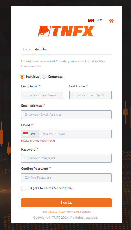Select the Individual account radio button
Image resolution: width=131 pixels, height=230 pixels.
[x=22, y=77]
